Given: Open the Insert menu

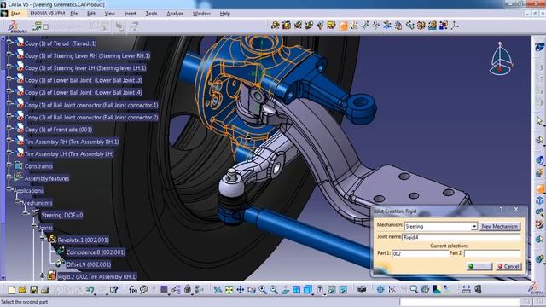Looking at the screenshot, I should pyautogui.click(x=130, y=14).
